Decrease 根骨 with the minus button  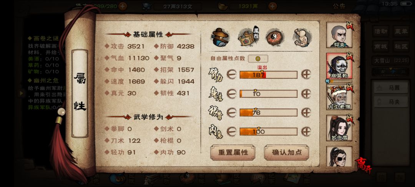tap(231, 112)
